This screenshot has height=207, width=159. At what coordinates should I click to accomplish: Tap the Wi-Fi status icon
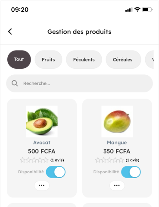point(137,10)
